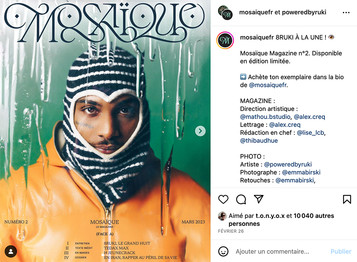Image resolution: width=357 pixels, height=262 pixels.
Task: Save post with bookmark icon
Action: 347,199
